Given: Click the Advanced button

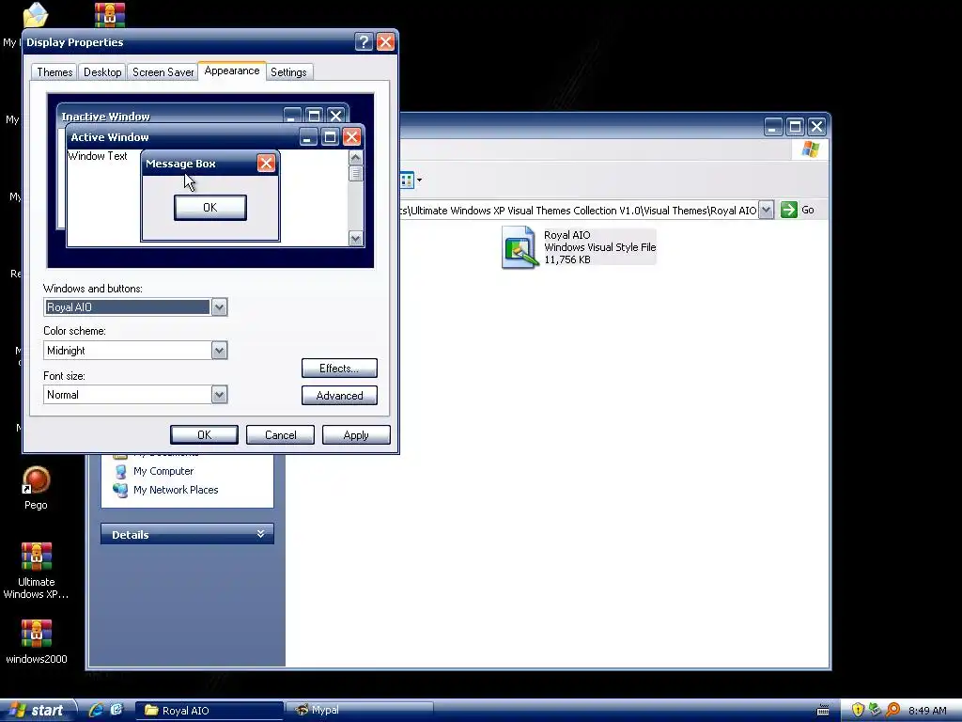Looking at the screenshot, I should (x=339, y=396).
